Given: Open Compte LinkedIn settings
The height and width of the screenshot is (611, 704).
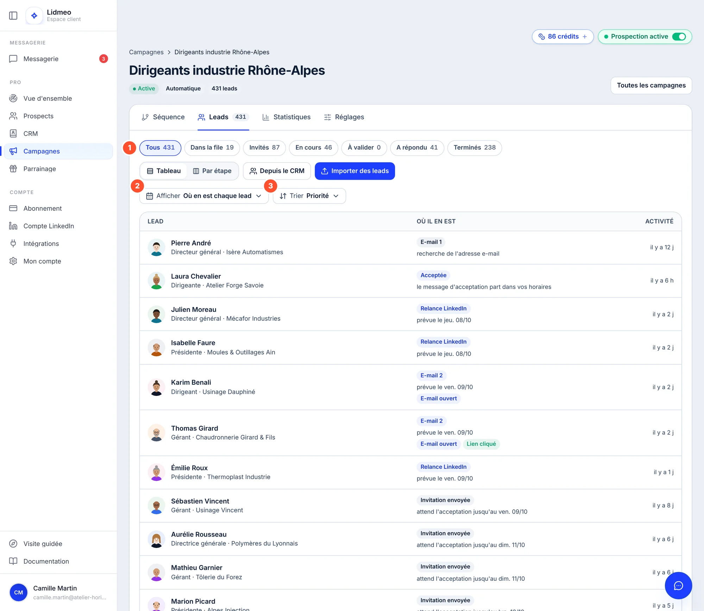Looking at the screenshot, I should pyautogui.click(x=58, y=226).
